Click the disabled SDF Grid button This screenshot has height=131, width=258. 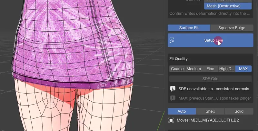211,79
